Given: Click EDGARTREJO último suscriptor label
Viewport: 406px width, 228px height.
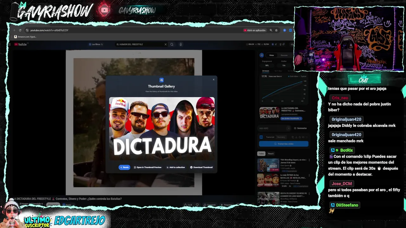Looking at the screenshot, I should (79, 220).
